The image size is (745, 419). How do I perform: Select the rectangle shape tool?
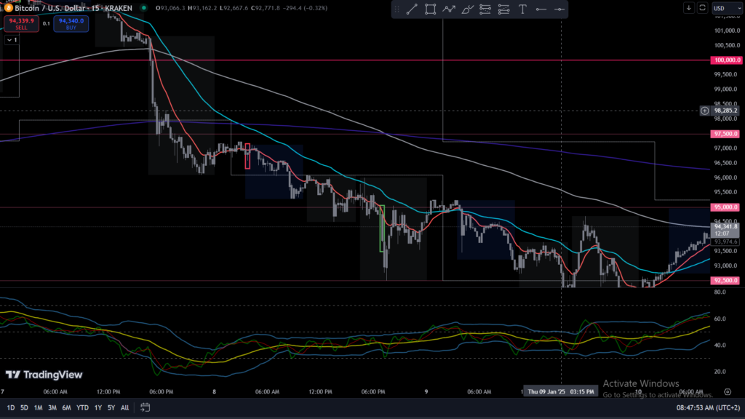click(430, 9)
